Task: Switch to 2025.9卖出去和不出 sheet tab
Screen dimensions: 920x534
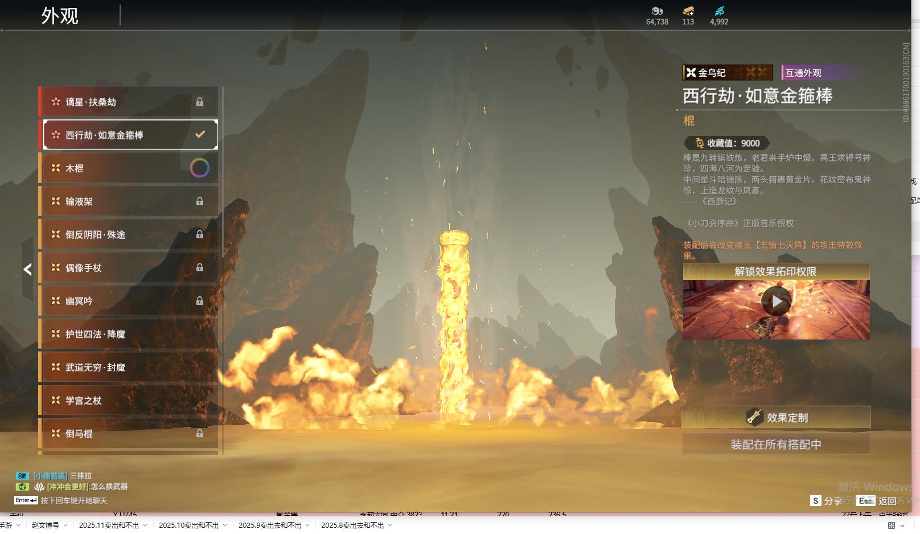Action: [x=269, y=525]
